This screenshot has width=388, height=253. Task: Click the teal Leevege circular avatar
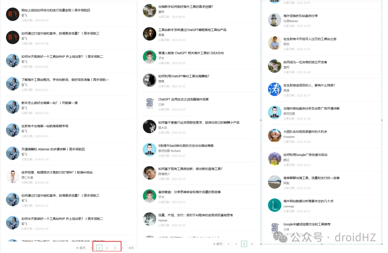click(x=274, y=205)
